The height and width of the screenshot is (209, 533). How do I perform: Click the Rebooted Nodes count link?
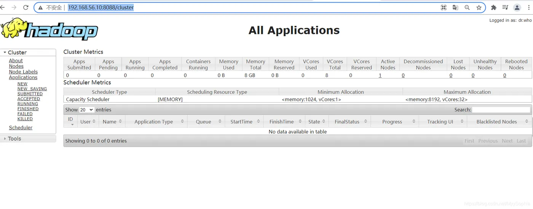click(x=505, y=75)
